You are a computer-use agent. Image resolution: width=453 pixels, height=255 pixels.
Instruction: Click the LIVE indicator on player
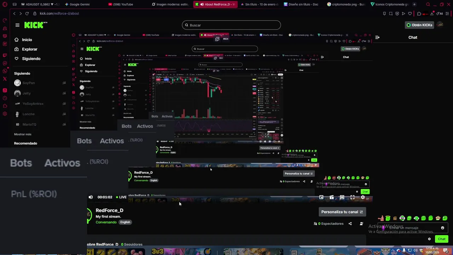(121, 197)
